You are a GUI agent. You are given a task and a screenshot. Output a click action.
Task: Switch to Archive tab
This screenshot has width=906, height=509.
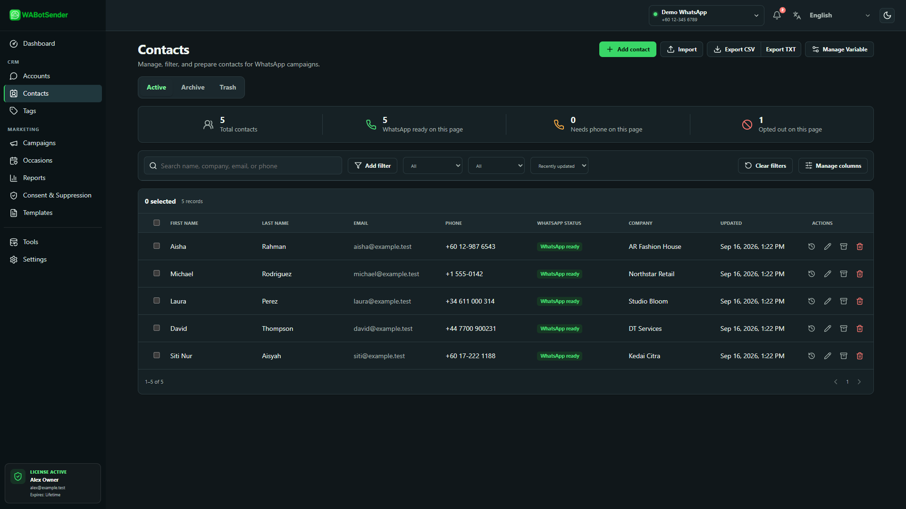click(x=193, y=87)
